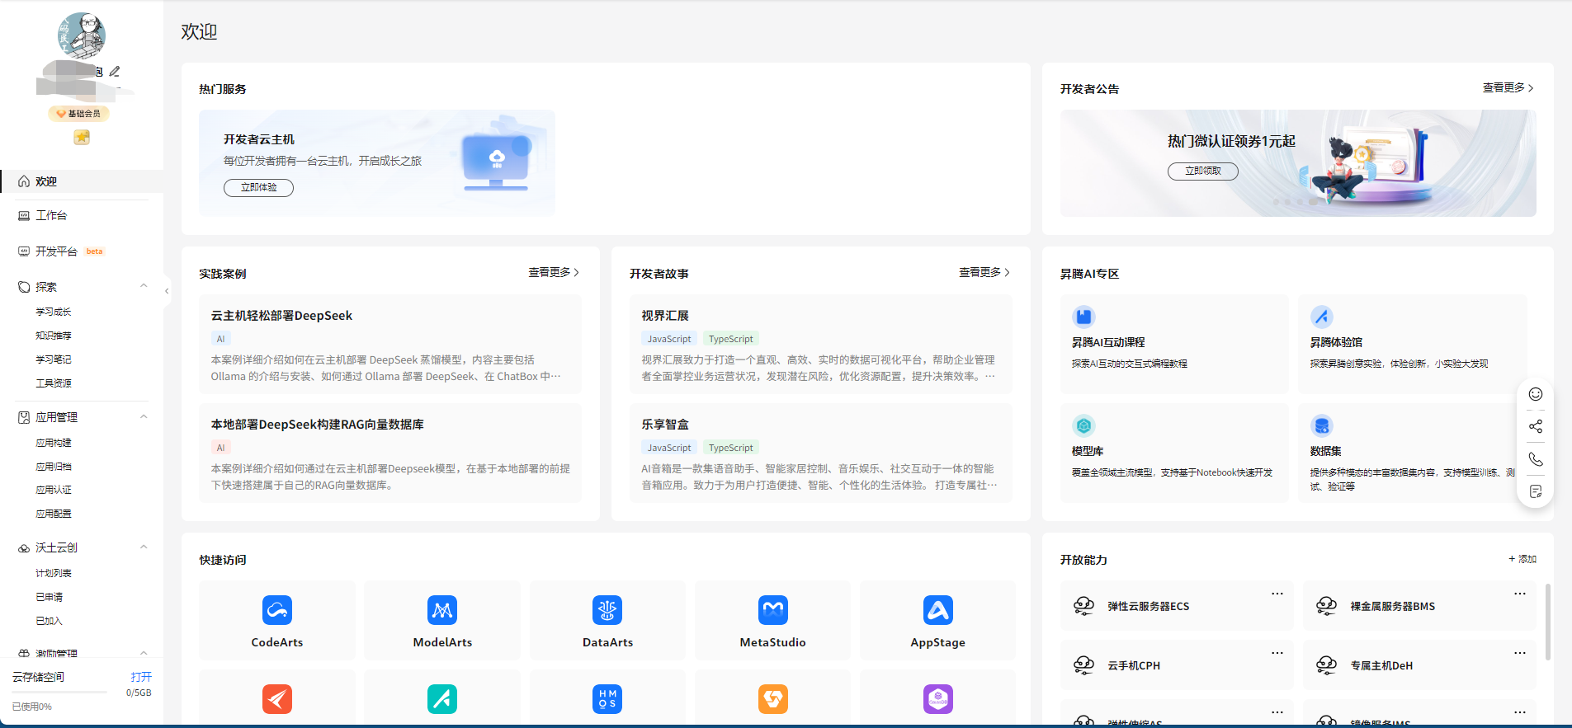1572x728 pixels.
Task: Click the red paper-plane shortcut icon
Action: click(277, 699)
